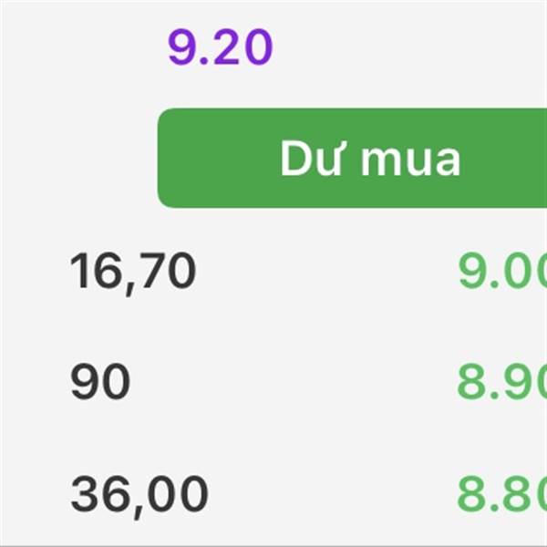
Task: Choose the 8.90 bid price
Action: point(502,381)
